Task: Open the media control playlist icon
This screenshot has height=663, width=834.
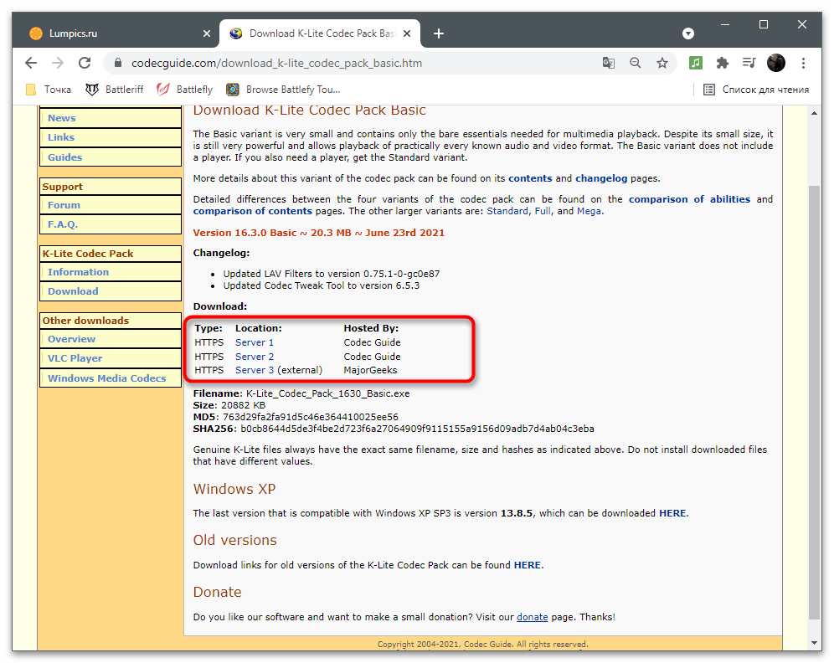Action: click(749, 63)
